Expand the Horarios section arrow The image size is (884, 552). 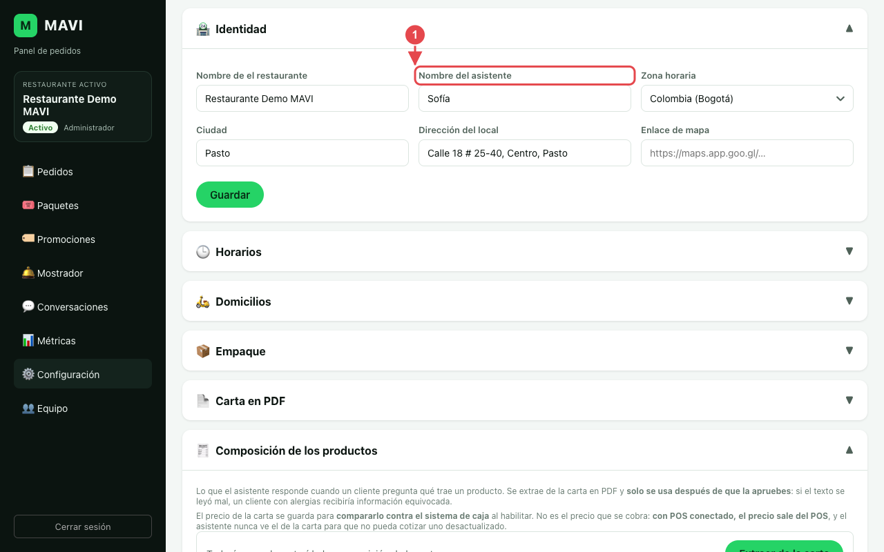tap(849, 251)
